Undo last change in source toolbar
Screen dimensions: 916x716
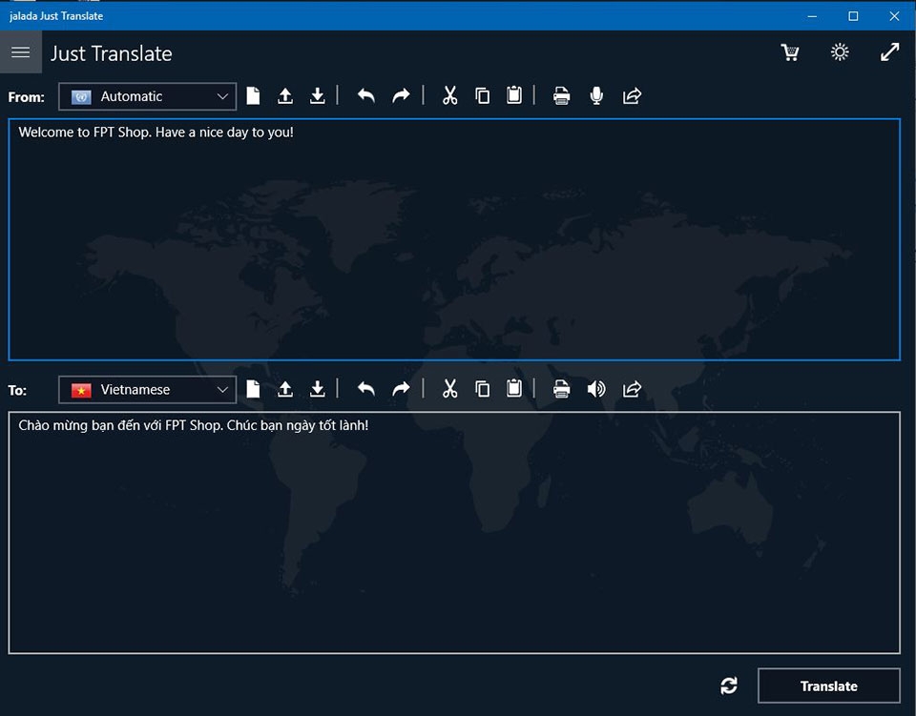366,95
